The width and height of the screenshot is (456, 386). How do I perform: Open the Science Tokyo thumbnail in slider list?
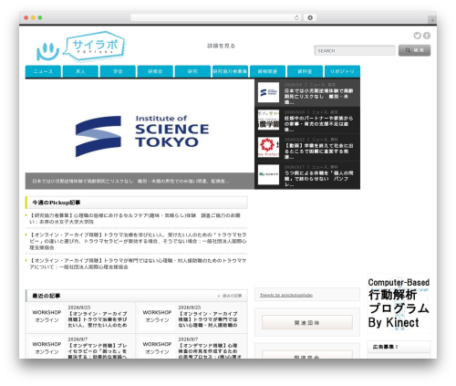(268, 92)
